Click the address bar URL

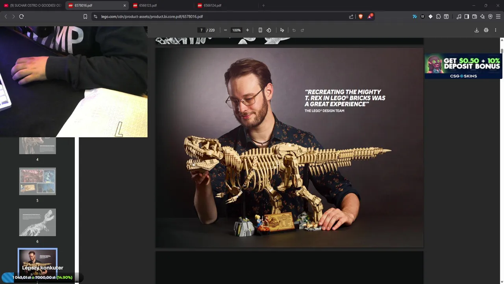pos(152,17)
